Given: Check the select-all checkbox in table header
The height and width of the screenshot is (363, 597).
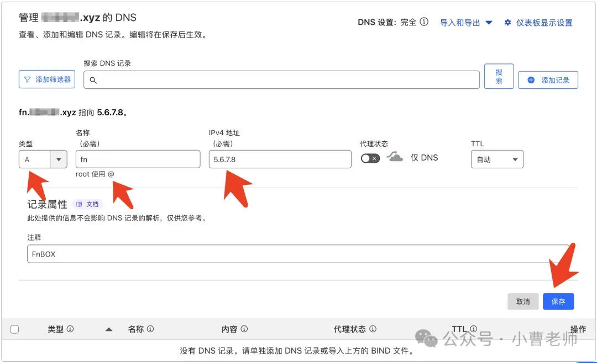Looking at the screenshot, I should point(15,329).
